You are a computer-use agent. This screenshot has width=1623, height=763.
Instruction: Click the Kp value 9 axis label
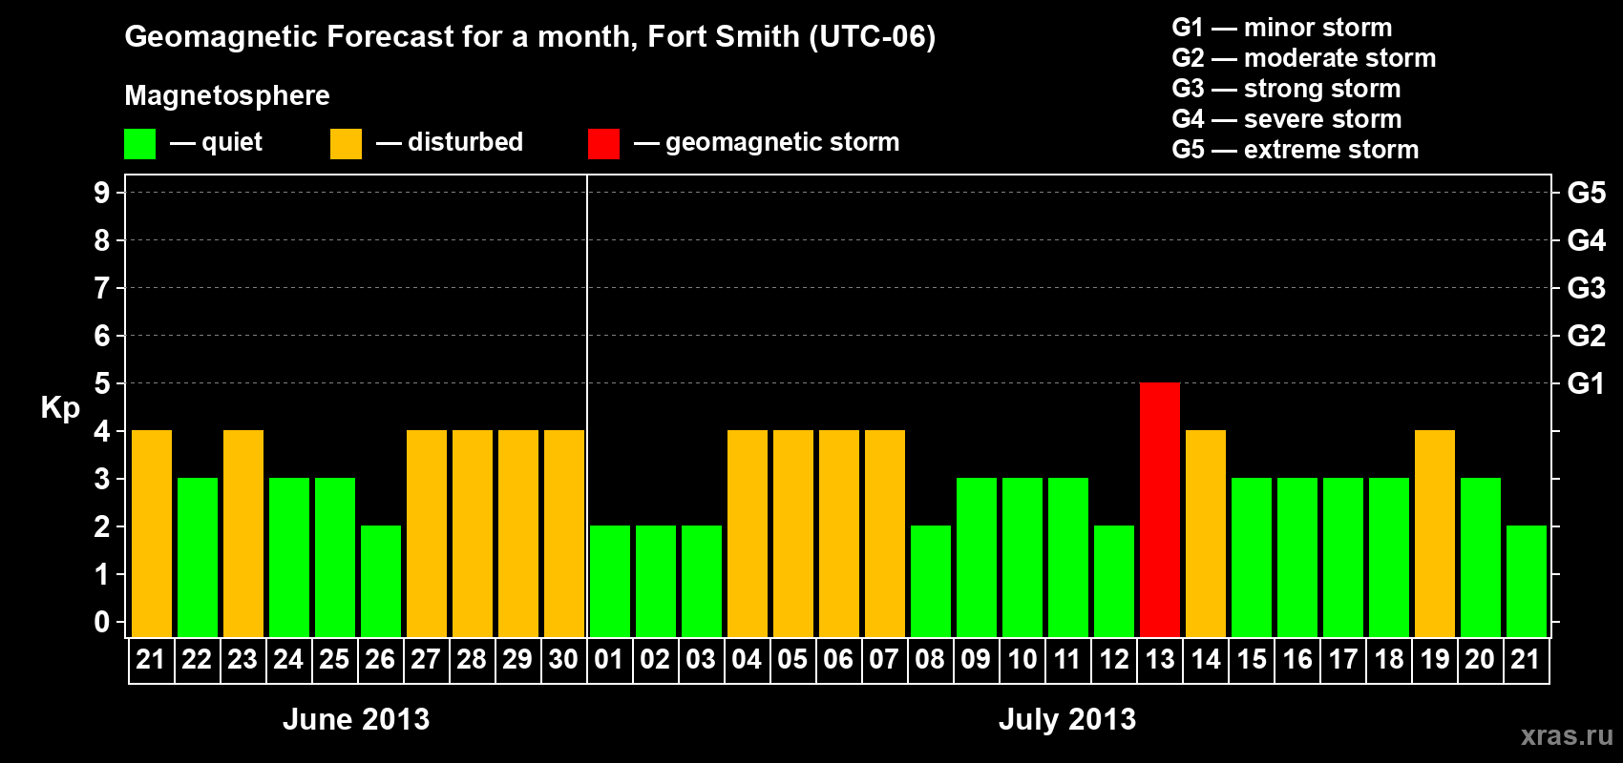click(x=102, y=193)
